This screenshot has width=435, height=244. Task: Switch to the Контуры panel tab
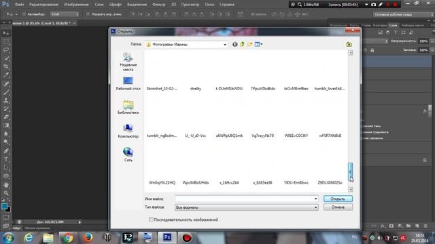[x=379, y=25]
